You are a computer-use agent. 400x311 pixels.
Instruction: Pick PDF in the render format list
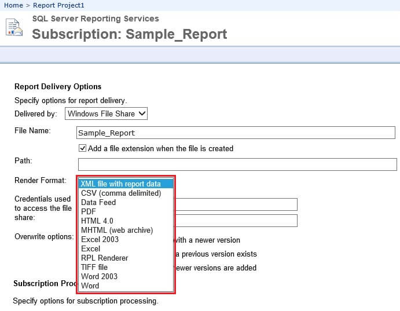click(x=89, y=212)
